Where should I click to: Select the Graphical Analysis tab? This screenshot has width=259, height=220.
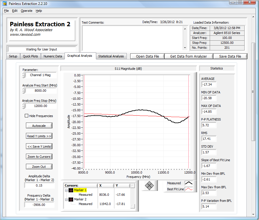[80, 56]
